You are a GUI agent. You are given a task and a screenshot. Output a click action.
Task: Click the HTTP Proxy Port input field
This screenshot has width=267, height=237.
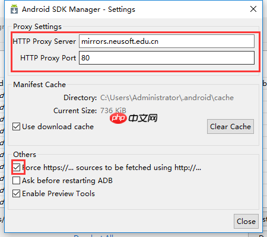point(167,58)
